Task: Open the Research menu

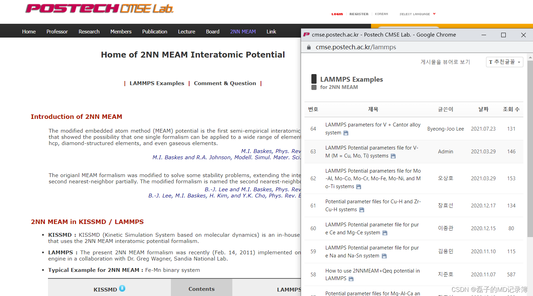Action: [x=89, y=32]
